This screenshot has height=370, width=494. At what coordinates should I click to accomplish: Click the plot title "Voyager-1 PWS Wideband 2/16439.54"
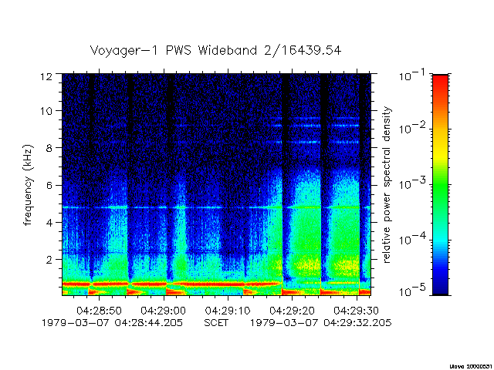215,51
